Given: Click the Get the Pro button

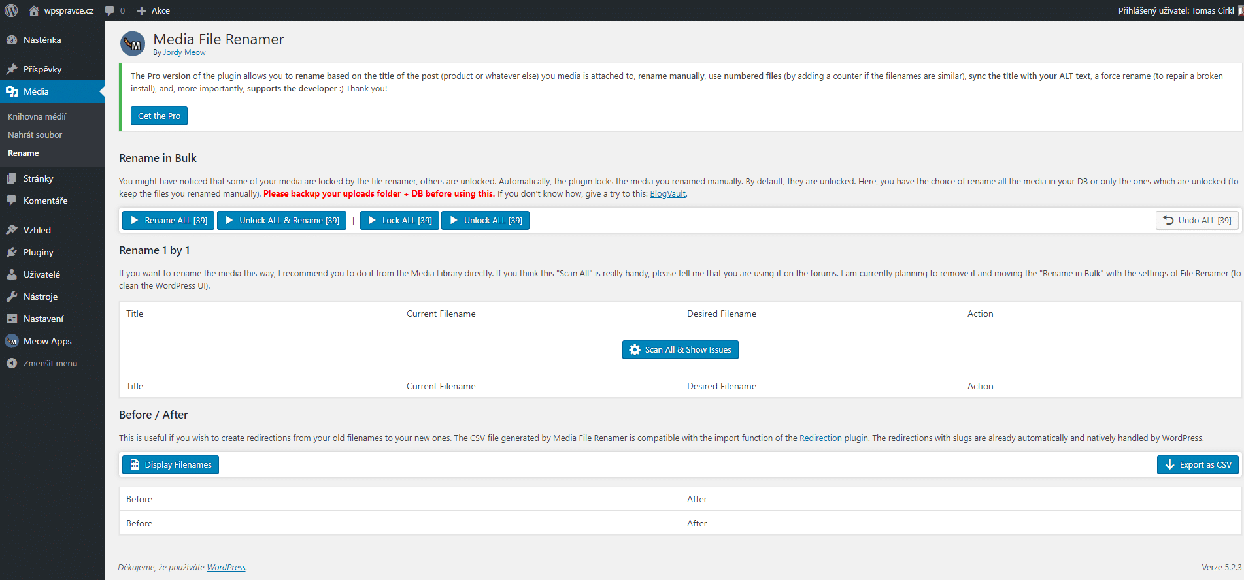Looking at the screenshot, I should click(x=159, y=116).
